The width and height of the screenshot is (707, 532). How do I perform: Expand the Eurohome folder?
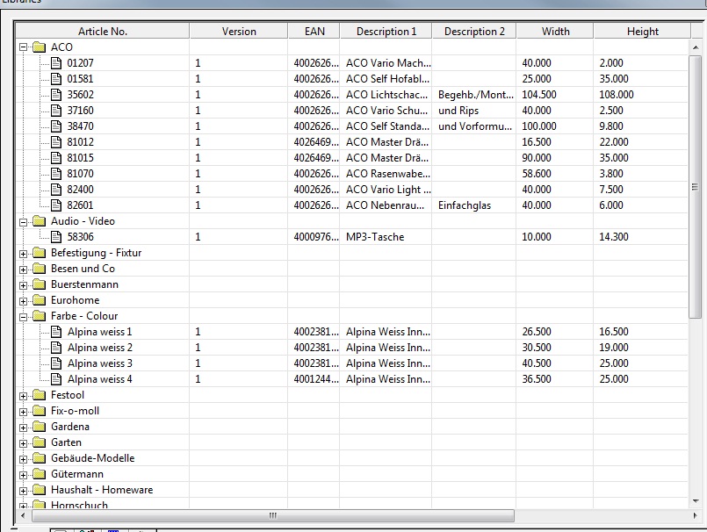pos(23,301)
